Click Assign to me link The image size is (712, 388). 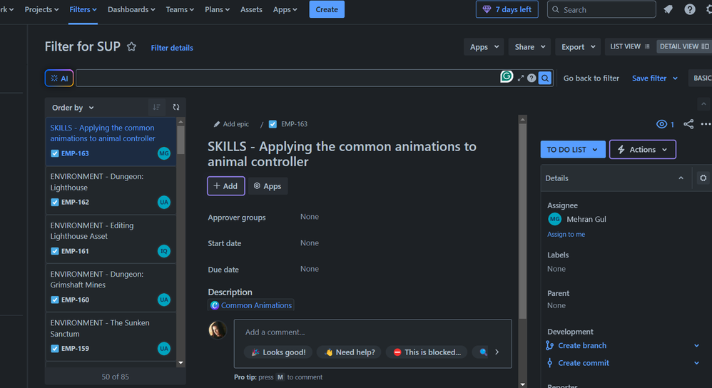point(566,234)
